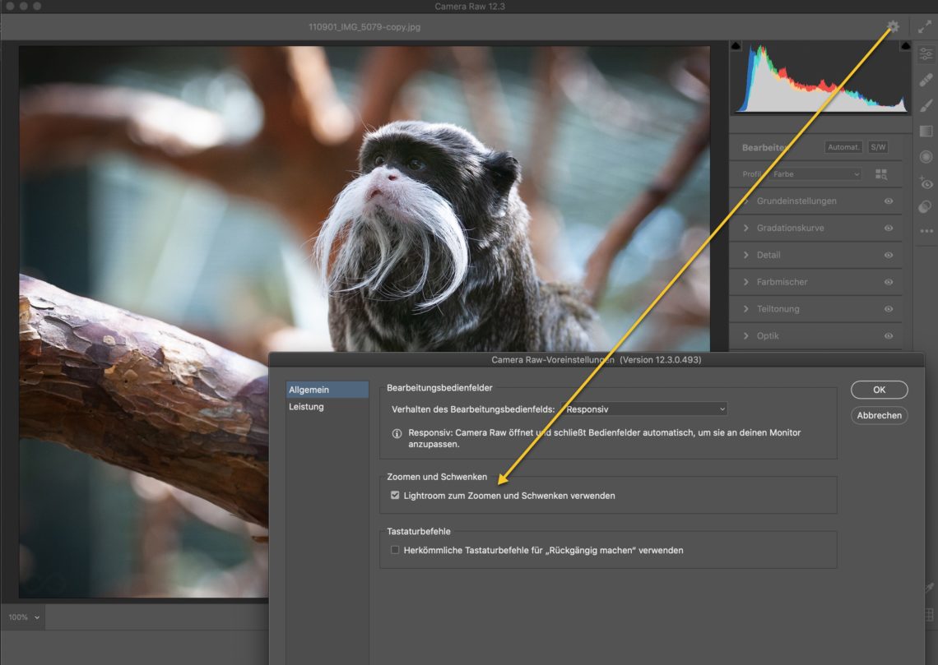Viewport: 938px width, 665px height.
Task: Toggle full screen mode arrows icon
Action: click(x=925, y=27)
